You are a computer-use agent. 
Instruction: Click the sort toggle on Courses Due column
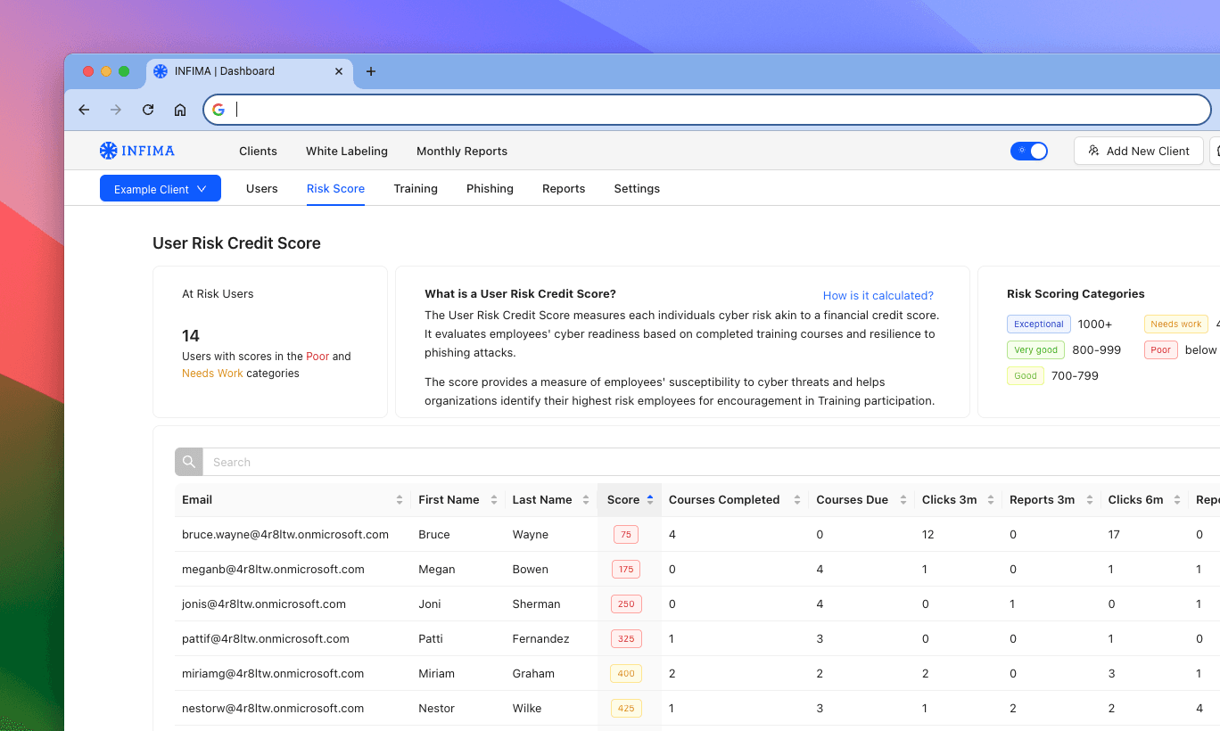(x=903, y=499)
